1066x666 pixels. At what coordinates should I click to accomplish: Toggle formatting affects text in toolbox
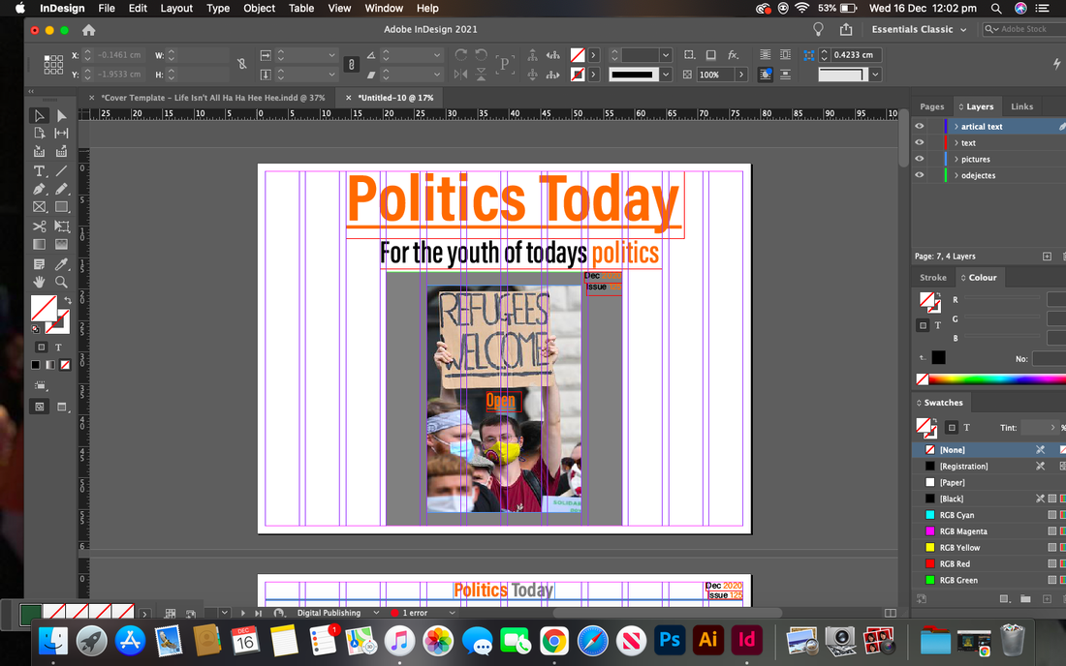(x=58, y=347)
